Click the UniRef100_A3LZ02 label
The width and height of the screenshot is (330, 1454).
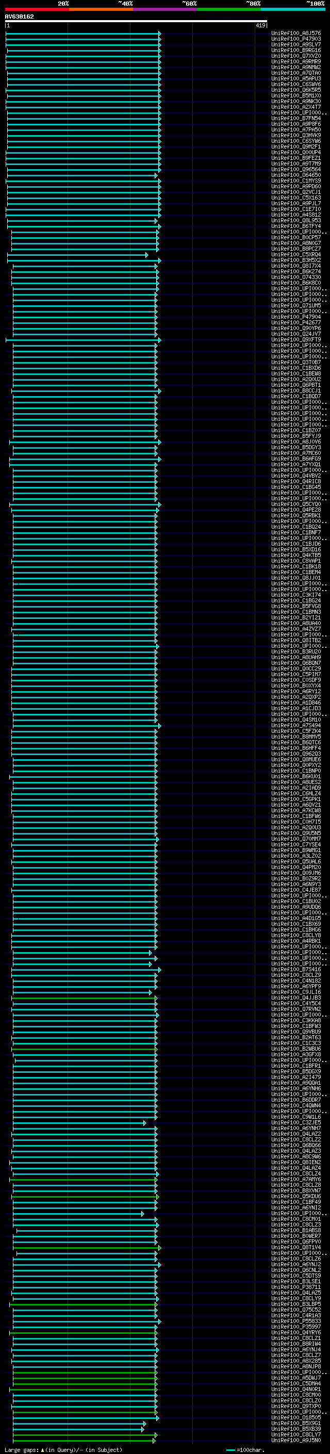pyautogui.click(x=296, y=856)
